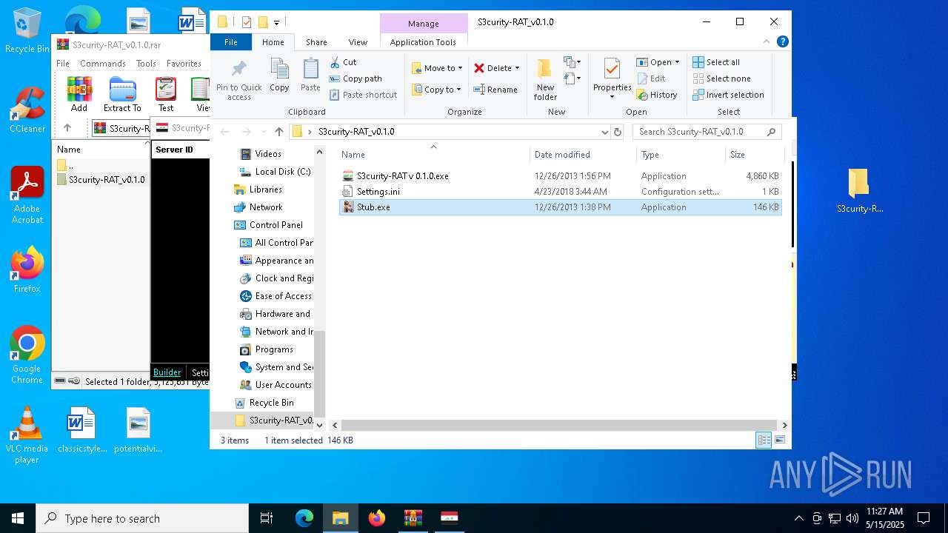Click the Pin to Quick access icon
Viewport: 948px width, 533px height.
click(238, 80)
